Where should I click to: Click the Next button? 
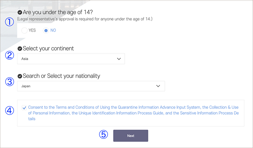(x=131, y=136)
